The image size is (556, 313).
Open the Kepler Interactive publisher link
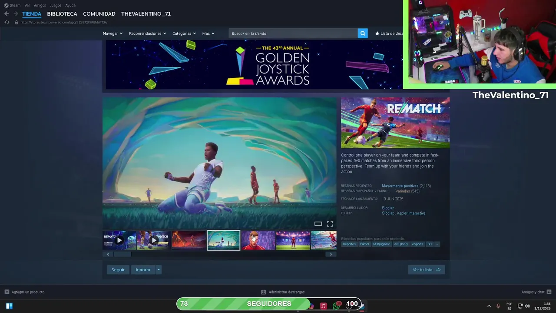click(x=411, y=213)
